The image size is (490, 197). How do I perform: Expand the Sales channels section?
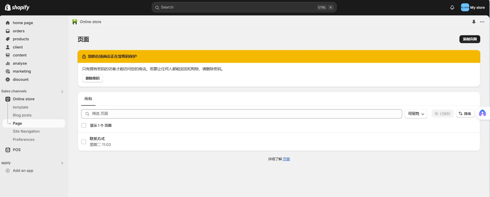click(62, 91)
